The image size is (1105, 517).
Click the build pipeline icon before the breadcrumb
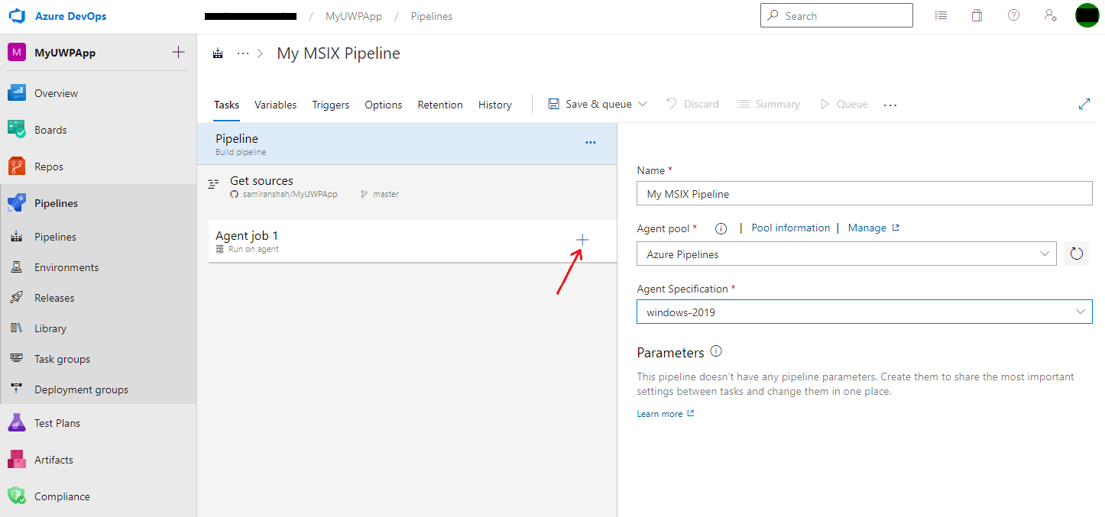[x=219, y=53]
